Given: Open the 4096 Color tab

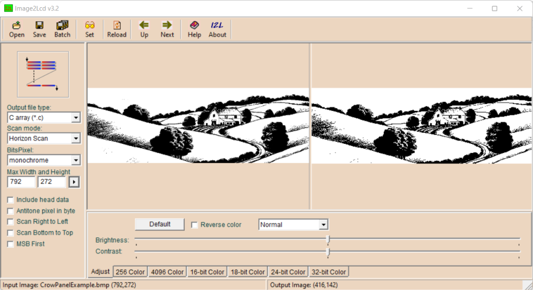Looking at the screenshot, I should (x=167, y=272).
